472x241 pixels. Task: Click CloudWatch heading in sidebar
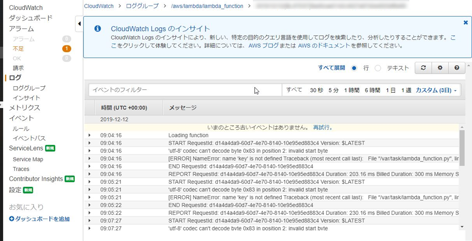(x=26, y=8)
